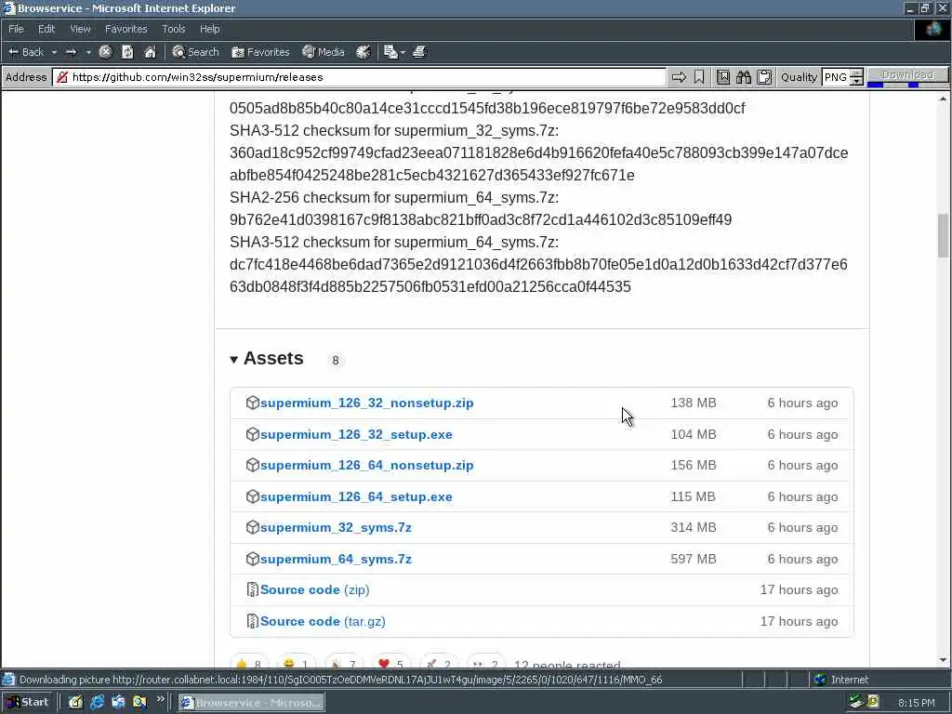
Task: Go back with the Back arrow button
Action: click(25, 52)
